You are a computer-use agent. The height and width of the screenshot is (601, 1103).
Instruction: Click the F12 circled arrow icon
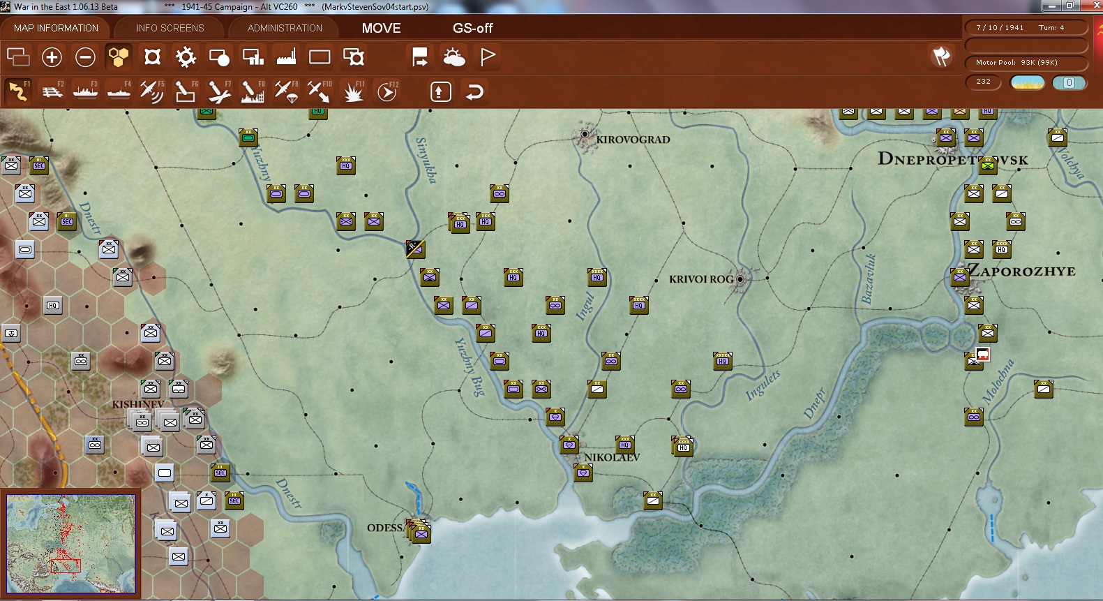[387, 91]
